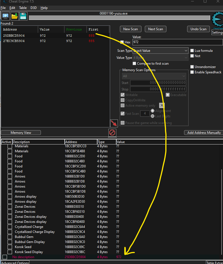This screenshot has width=223, height=264.
Task: Open Memory View
Action: [21, 133]
